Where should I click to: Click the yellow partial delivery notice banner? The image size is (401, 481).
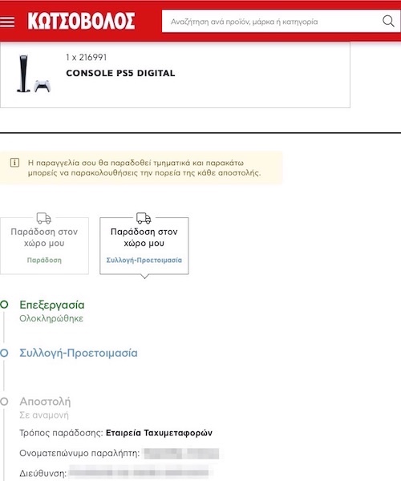pyautogui.click(x=141, y=168)
